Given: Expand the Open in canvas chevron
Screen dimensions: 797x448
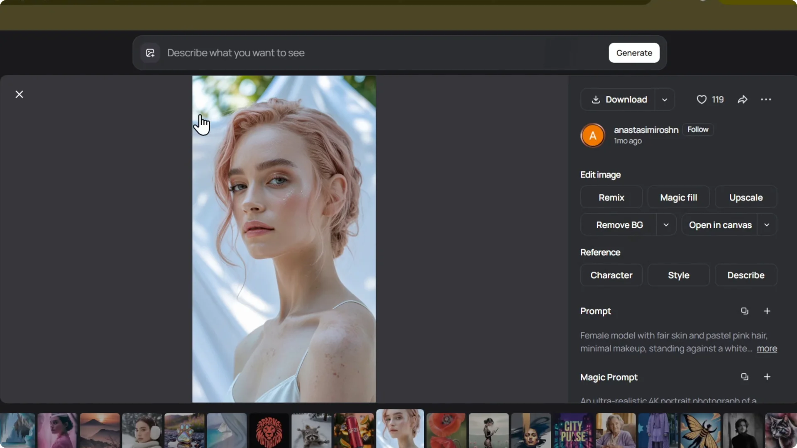Looking at the screenshot, I should (767, 224).
